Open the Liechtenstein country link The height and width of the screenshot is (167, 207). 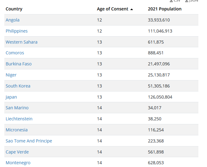click(19, 119)
